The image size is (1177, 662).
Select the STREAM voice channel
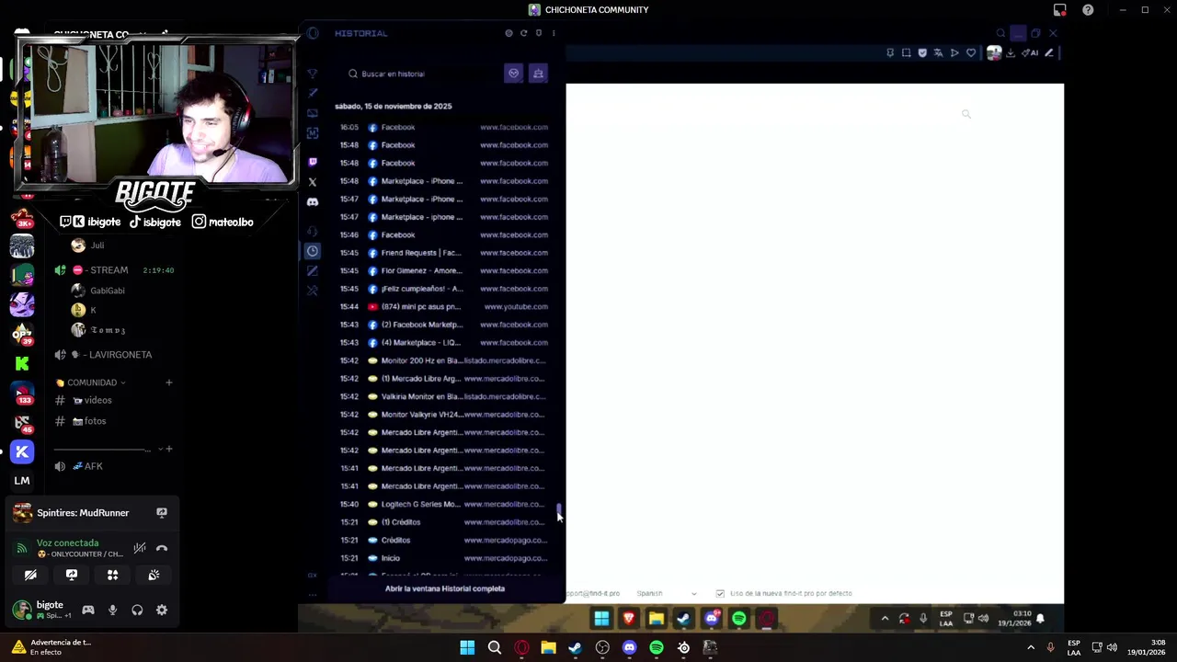[110, 270]
